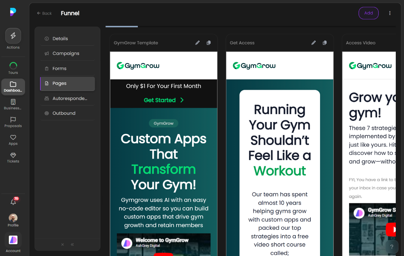Open the Apps heart icon
The width and height of the screenshot is (404, 256).
[13, 138]
